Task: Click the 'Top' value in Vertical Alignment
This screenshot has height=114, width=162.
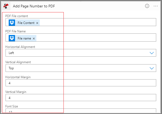Action: (x=11, y=68)
